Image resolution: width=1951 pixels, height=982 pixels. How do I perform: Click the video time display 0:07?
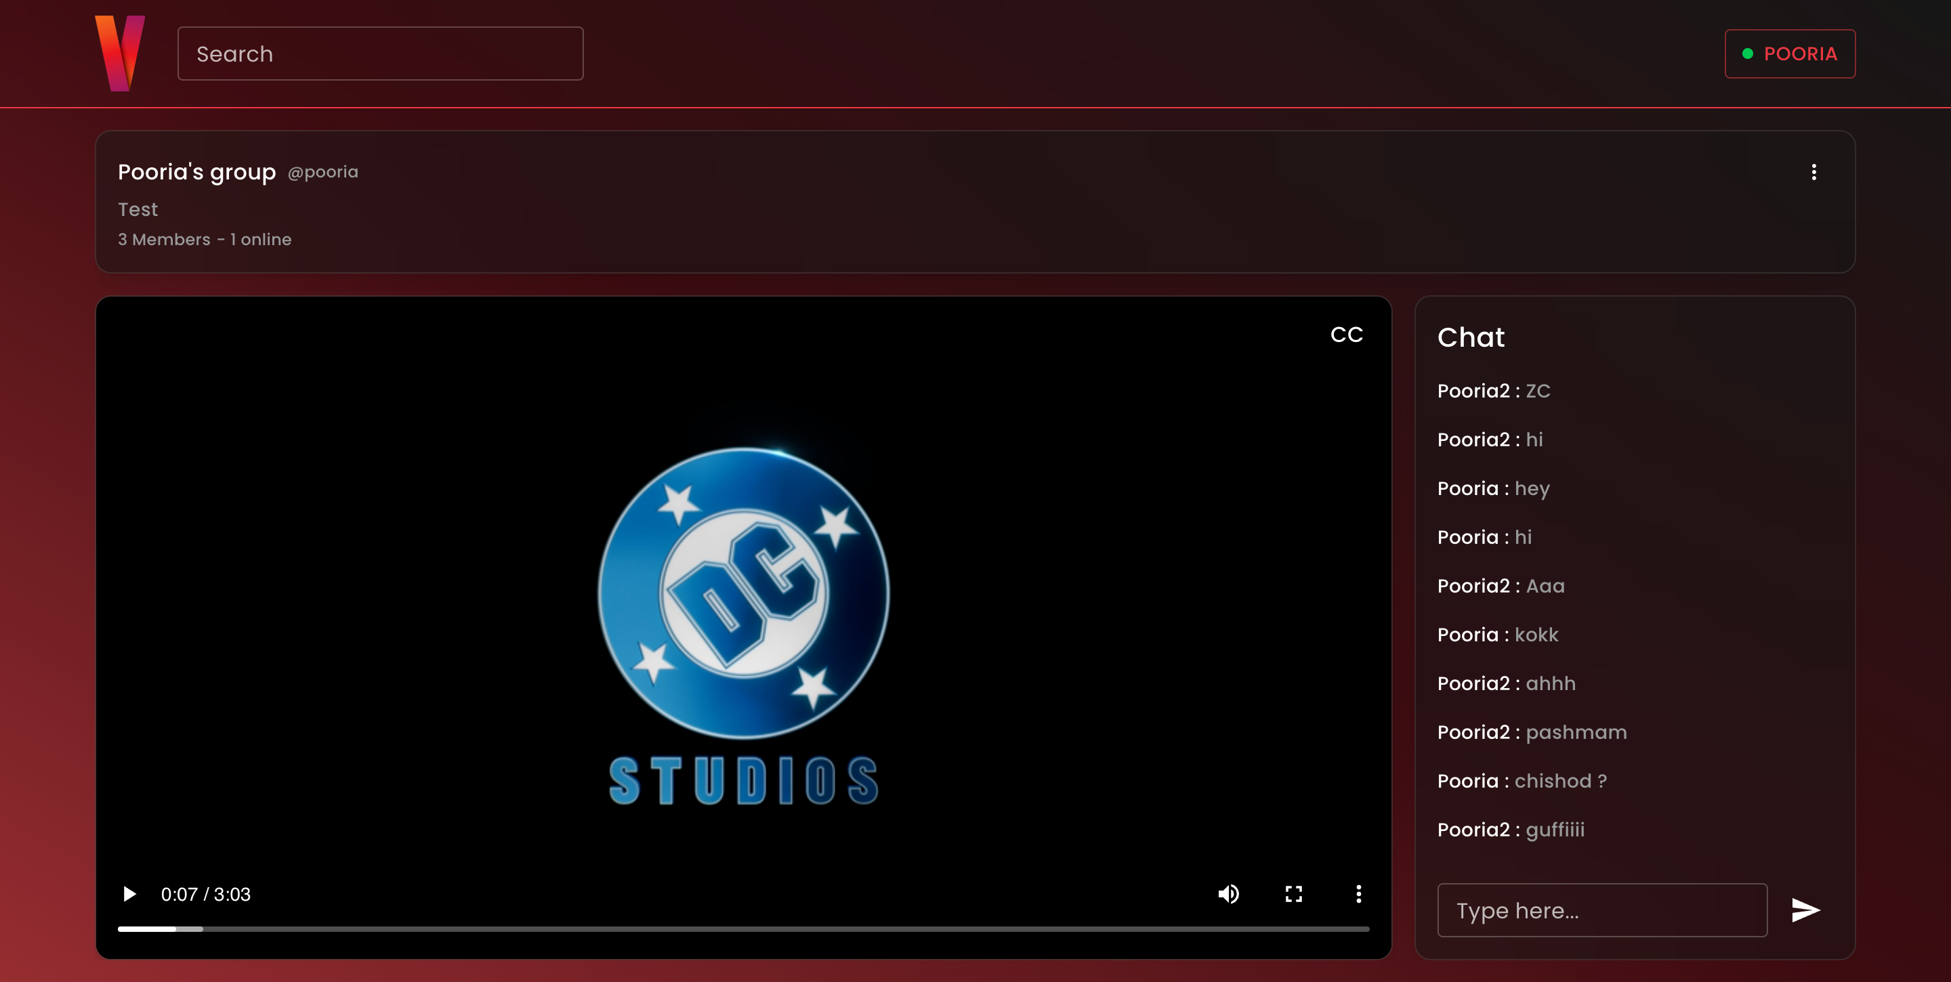(179, 894)
